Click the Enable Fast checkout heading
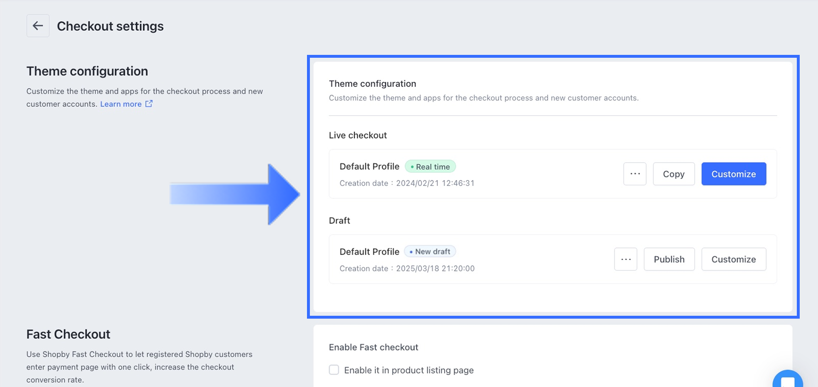 pos(373,347)
